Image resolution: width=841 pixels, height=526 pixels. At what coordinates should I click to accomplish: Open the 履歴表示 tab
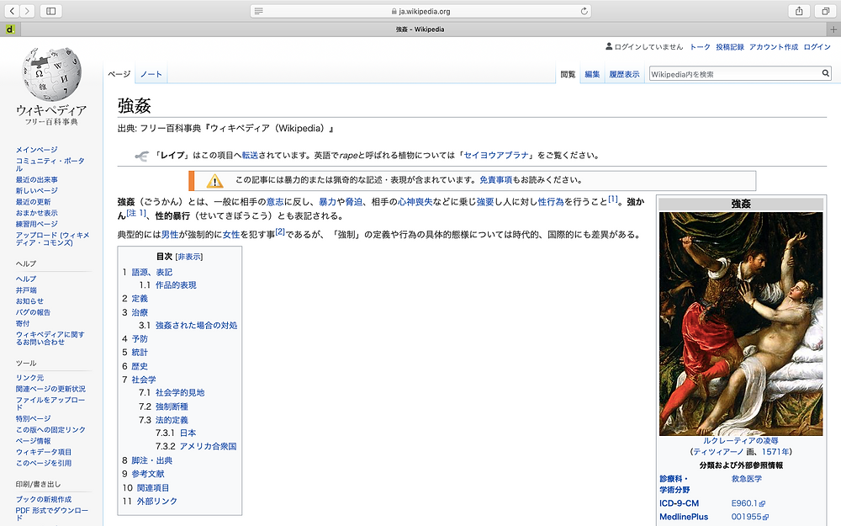pyautogui.click(x=624, y=74)
